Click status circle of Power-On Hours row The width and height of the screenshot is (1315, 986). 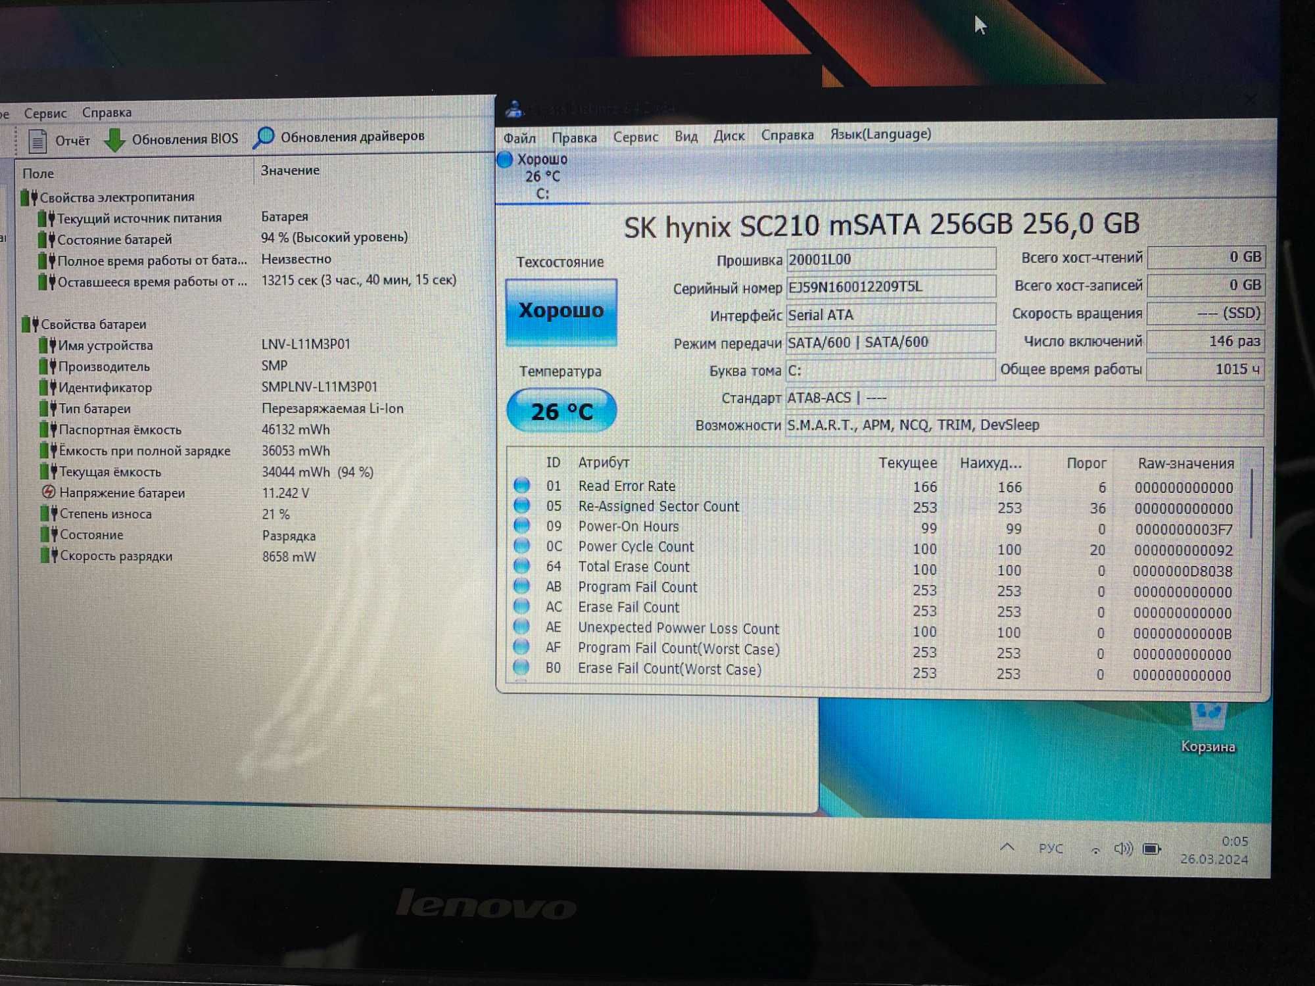pyautogui.click(x=521, y=525)
